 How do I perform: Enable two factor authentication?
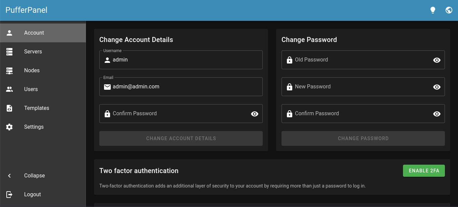(423, 171)
